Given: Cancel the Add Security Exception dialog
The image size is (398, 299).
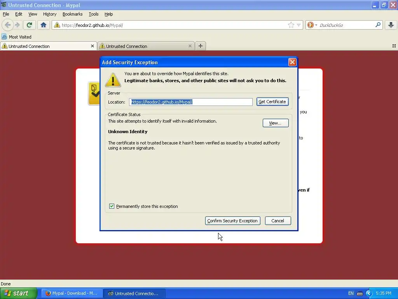Looking at the screenshot, I should click(x=278, y=221).
